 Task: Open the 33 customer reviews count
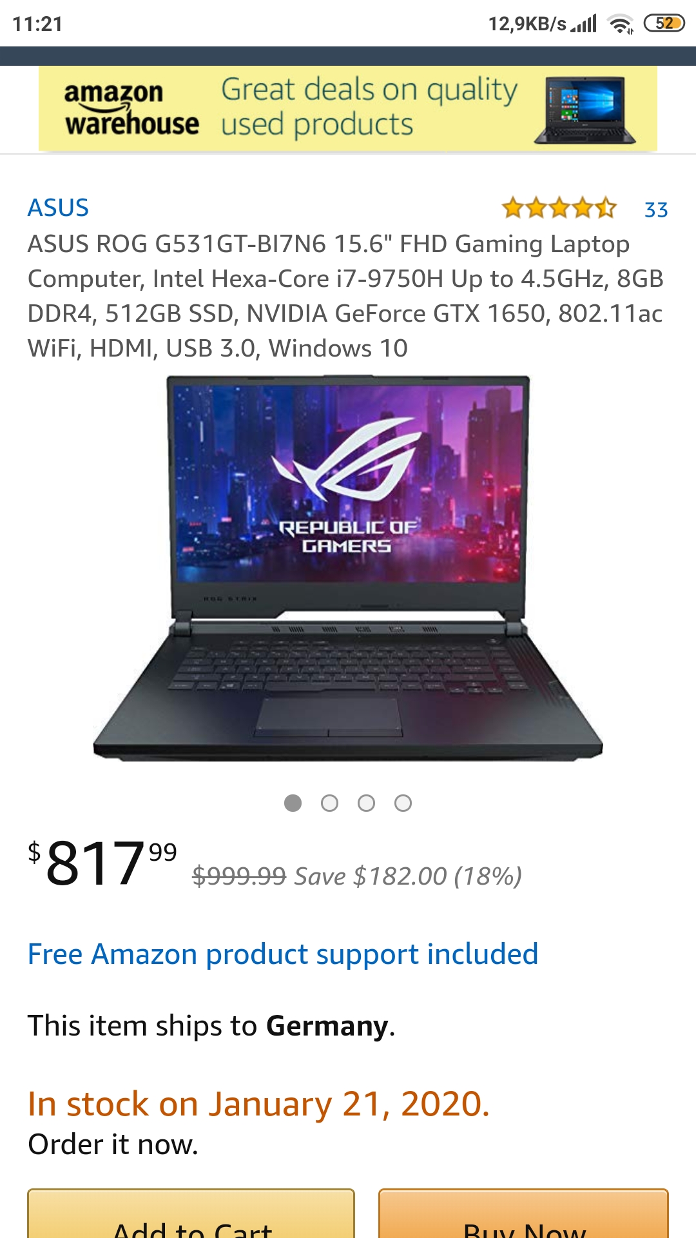pos(656,210)
